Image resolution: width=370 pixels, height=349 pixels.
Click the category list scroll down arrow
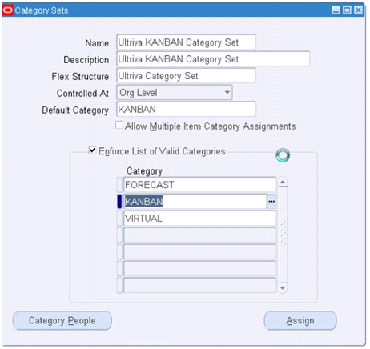click(x=283, y=288)
